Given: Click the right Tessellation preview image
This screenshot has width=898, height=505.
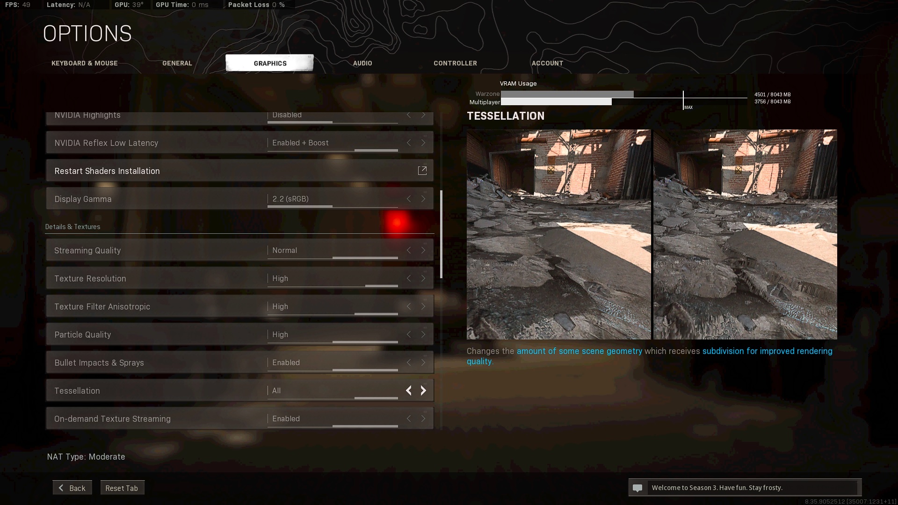Looking at the screenshot, I should point(745,234).
